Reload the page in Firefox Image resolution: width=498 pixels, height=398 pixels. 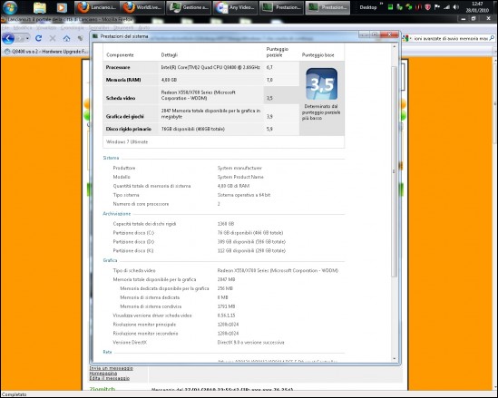pyautogui.click(x=39, y=38)
